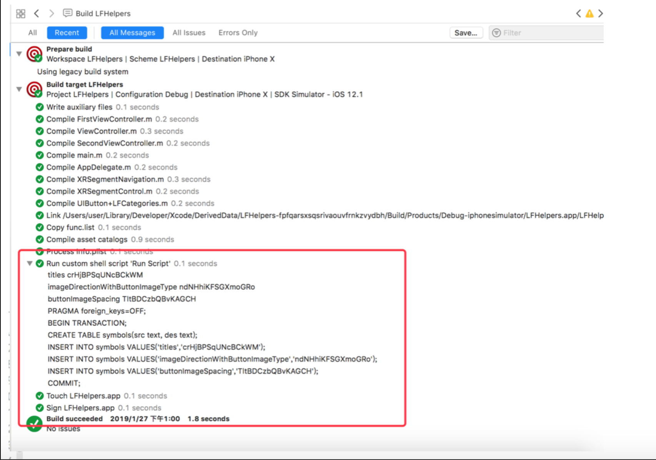
Task: Click green check beside Compile asset catalogs
Action: (x=40, y=239)
